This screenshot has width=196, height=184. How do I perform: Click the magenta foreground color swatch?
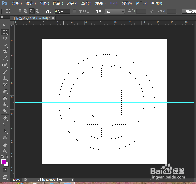click(x=3, y=162)
